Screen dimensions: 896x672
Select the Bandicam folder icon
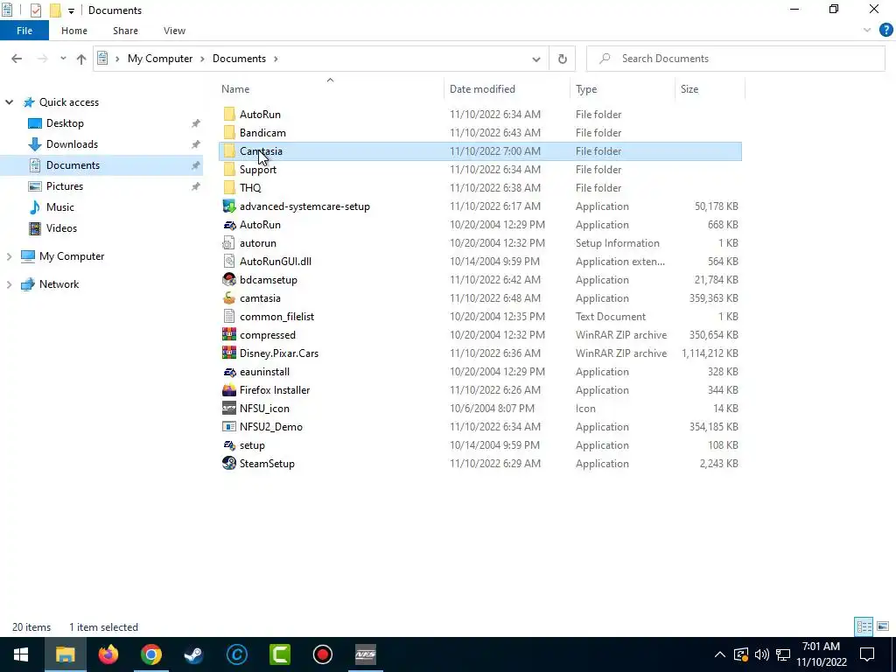tap(229, 133)
